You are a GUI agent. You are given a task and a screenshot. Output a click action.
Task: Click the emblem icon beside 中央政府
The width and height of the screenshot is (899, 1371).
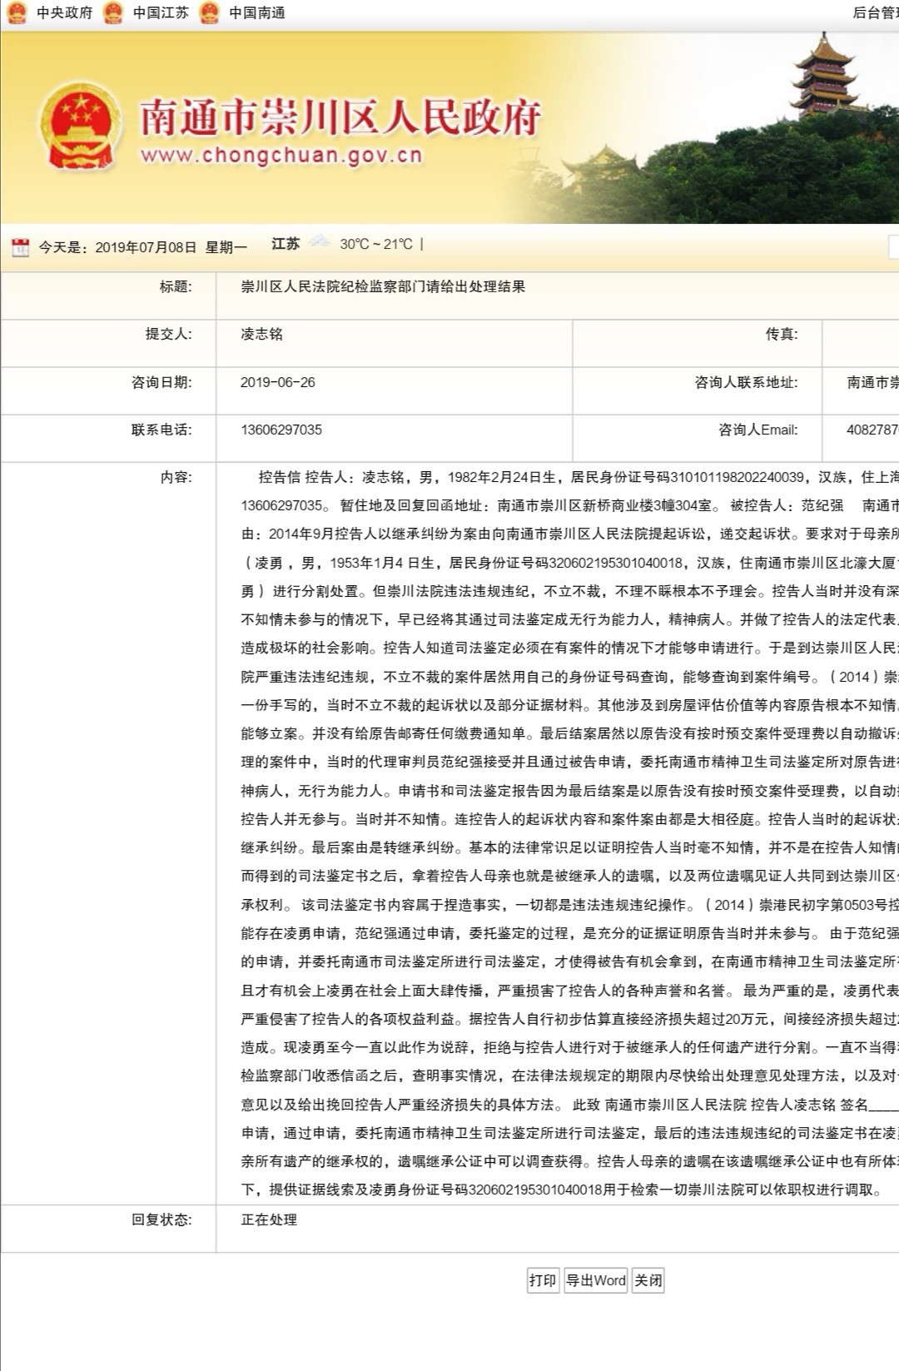17,12
